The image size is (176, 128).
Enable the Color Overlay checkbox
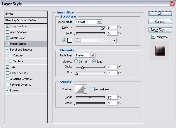(7, 73)
